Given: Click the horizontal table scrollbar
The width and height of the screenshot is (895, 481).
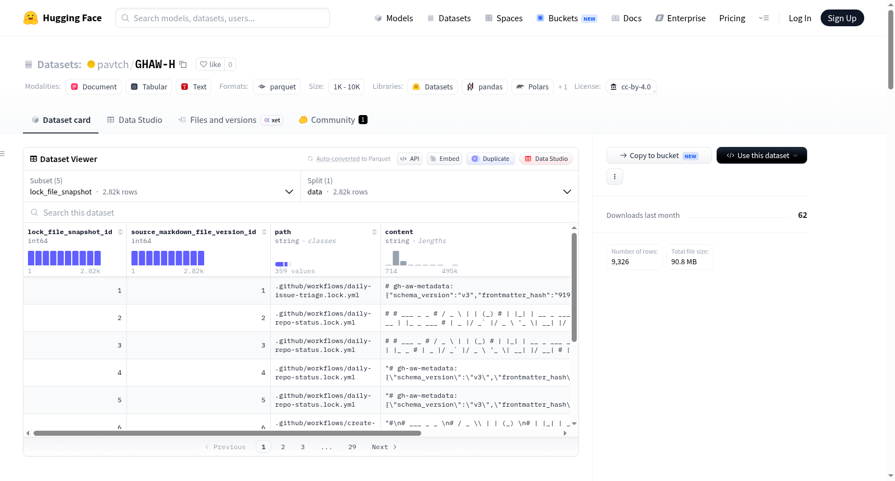Looking at the screenshot, I should pos(227,433).
